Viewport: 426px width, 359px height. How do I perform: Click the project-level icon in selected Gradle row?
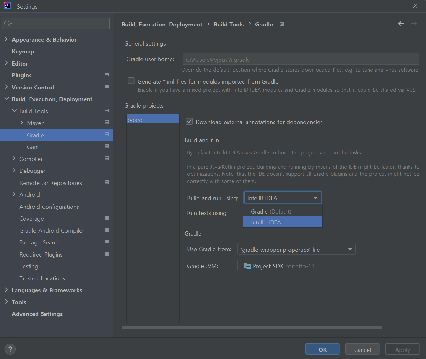tap(107, 134)
